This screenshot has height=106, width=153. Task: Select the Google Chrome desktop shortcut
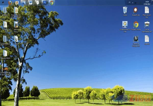point(136,25)
